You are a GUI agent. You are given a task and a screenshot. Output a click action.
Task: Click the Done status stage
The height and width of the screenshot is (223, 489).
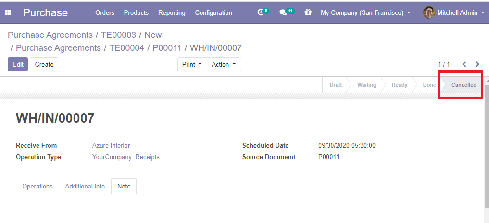tap(429, 85)
